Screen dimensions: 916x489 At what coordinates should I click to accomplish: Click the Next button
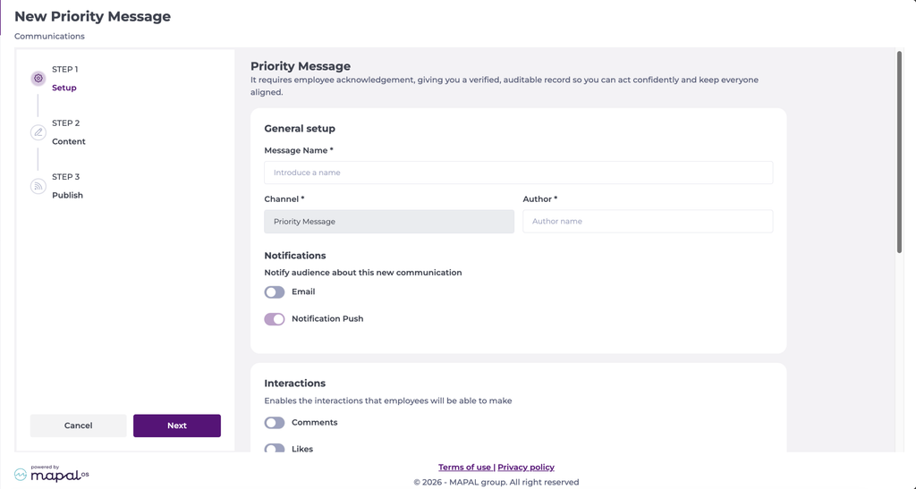[x=177, y=426]
